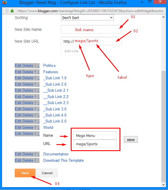
Task: Open the Download This Template link
Action: 64,161
